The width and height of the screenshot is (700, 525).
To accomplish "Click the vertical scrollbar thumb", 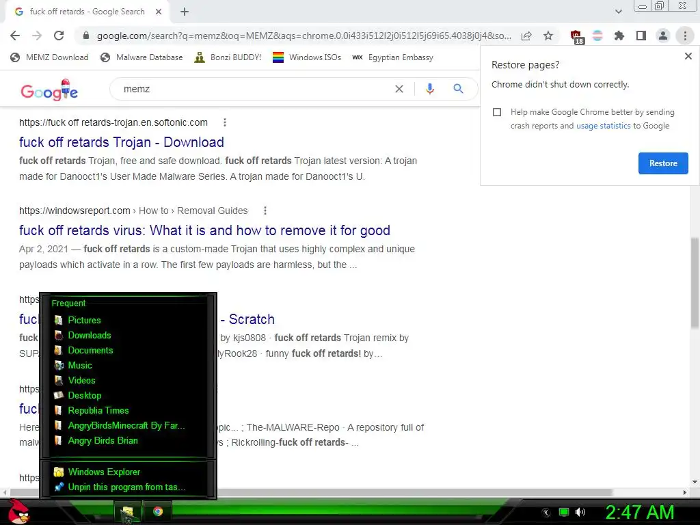I will (x=695, y=282).
